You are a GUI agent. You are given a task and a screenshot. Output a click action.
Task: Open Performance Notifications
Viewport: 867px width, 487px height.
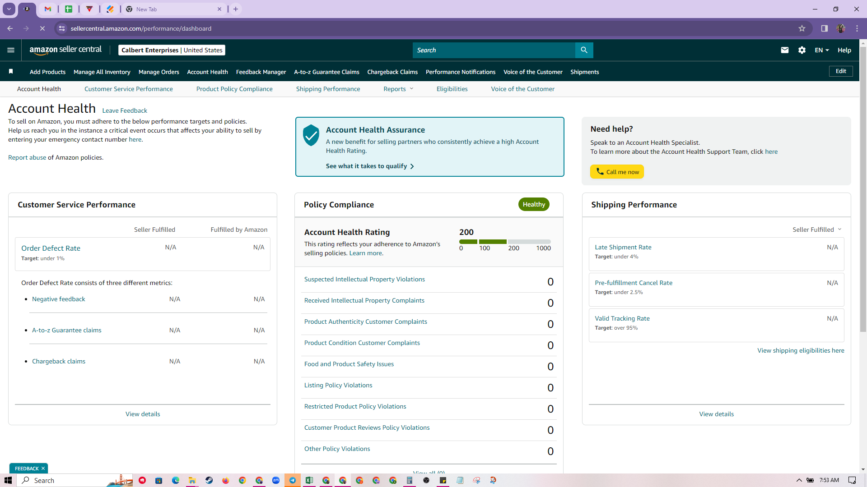click(461, 72)
